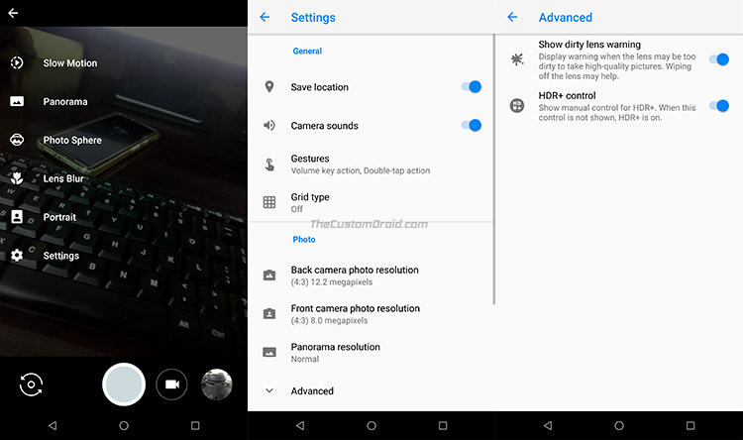The width and height of the screenshot is (743, 440).
Task: Click the Camera sounds label
Action: pos(325,125)
